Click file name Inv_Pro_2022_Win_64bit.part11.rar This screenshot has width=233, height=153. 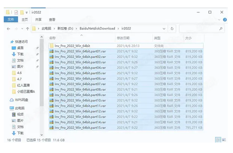pyautogui.click(x=80, y=106)
